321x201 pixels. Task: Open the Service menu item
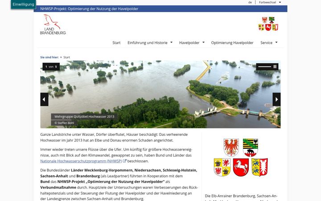pyautogui.click(x=266, y=43)
